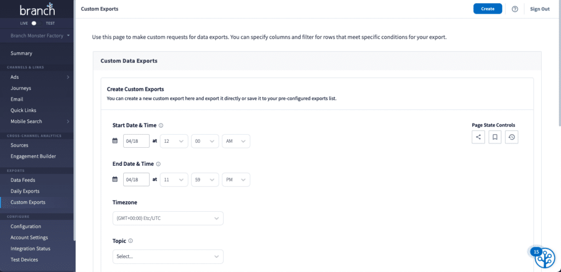
Task: Click the share page state icon
Action: click(478, 137)
